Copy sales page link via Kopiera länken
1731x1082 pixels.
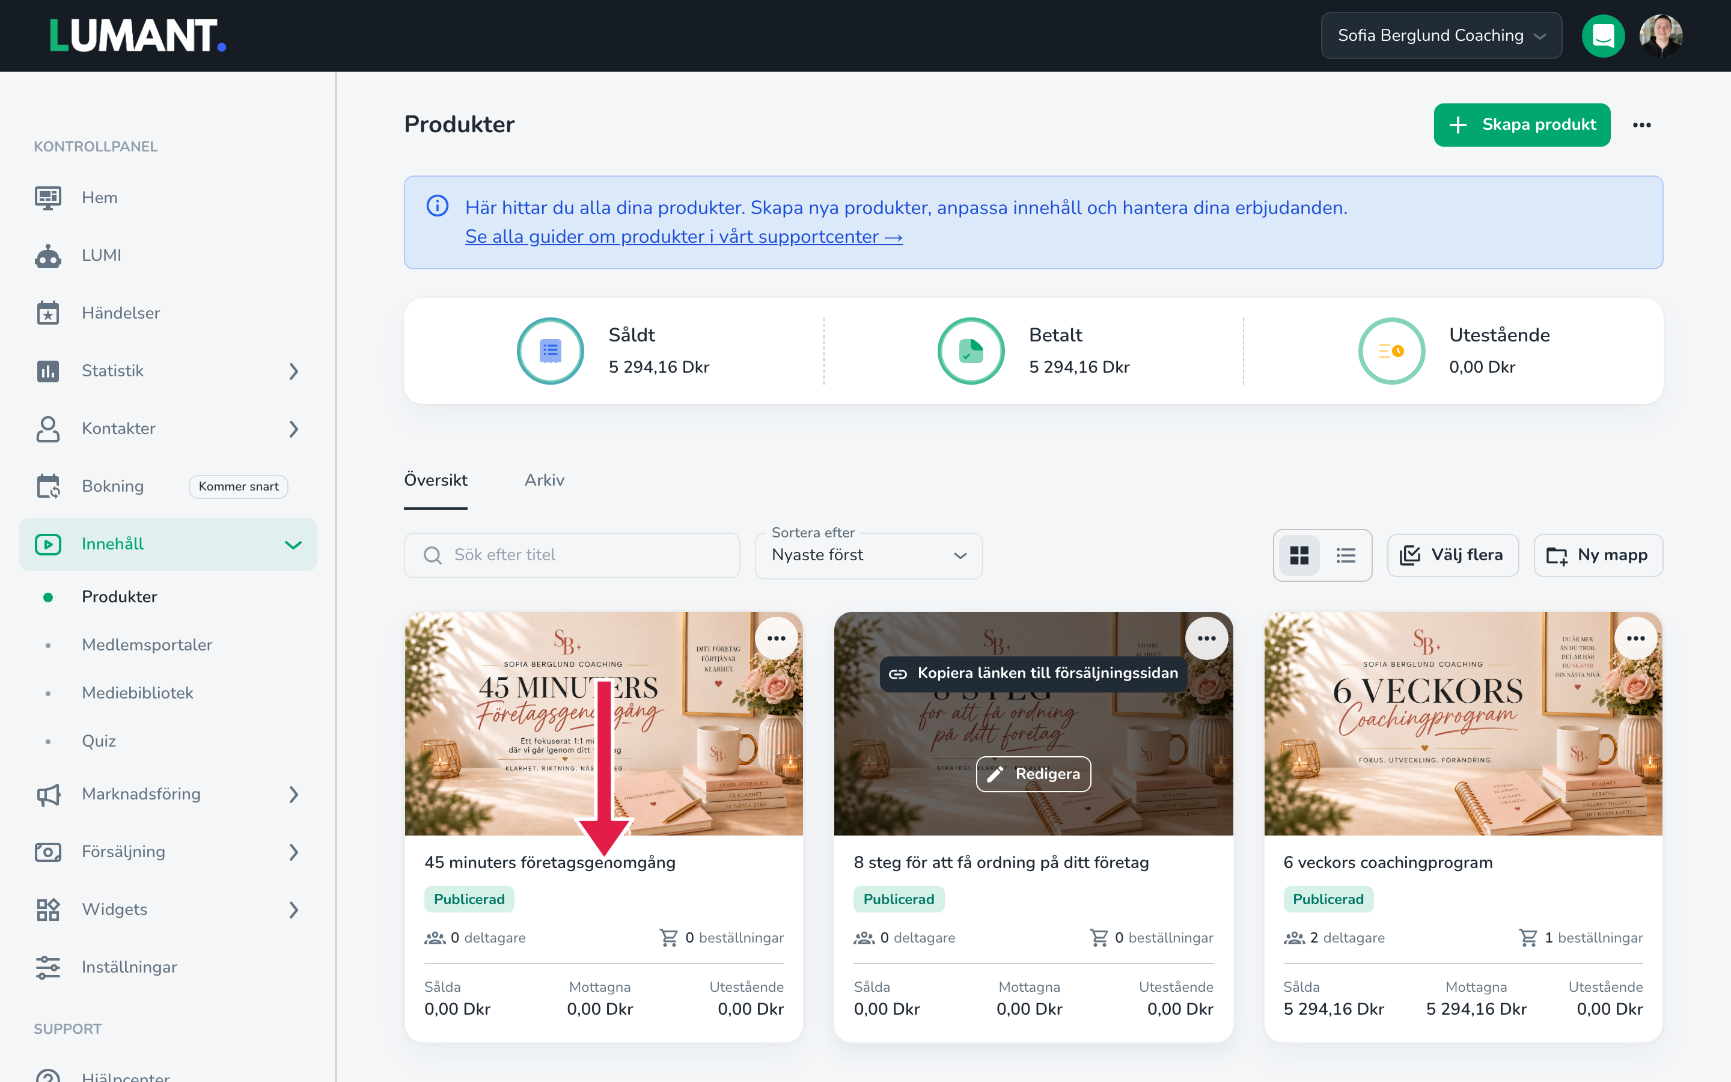[1034, 673]
